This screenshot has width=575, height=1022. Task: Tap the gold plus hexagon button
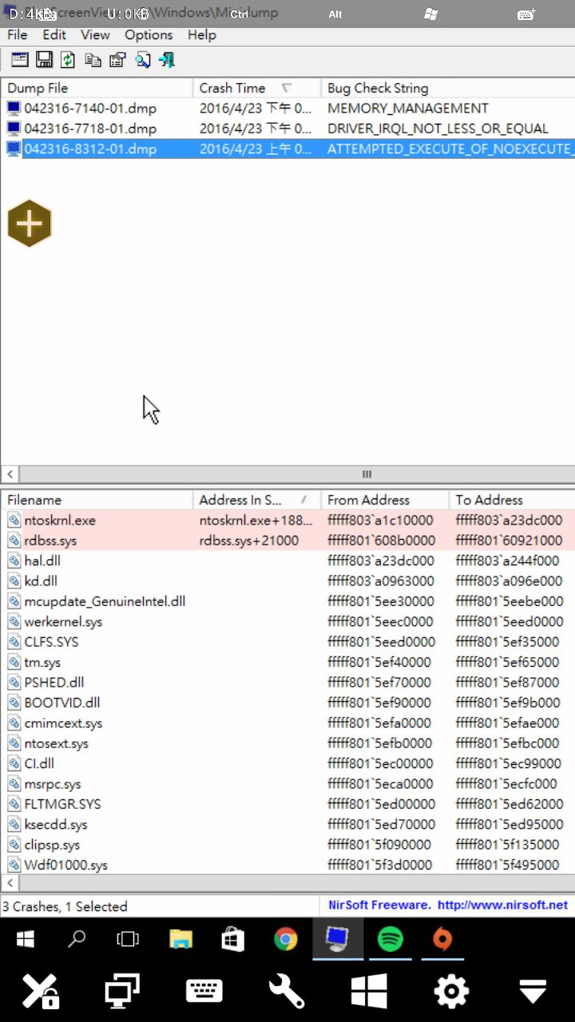pyautogui.click(x=30, y=223)
